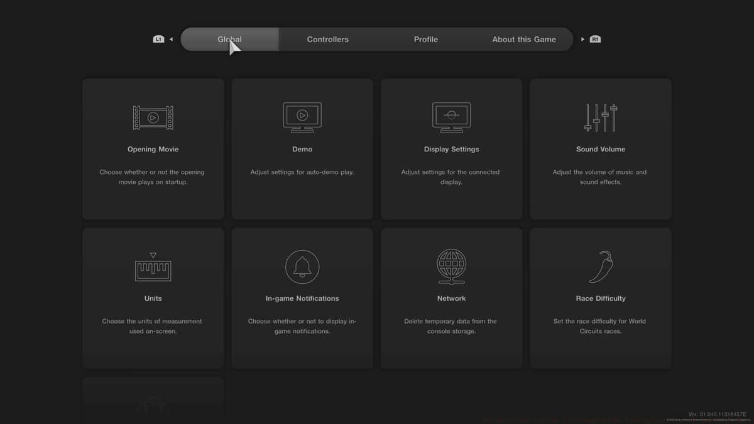Open the Display Settings monitor icon
754x424 pixels.
pos(451,117)
